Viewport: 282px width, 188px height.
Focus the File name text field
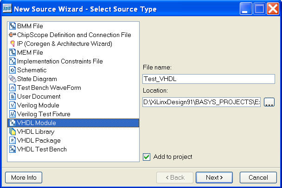coord(209,79)
